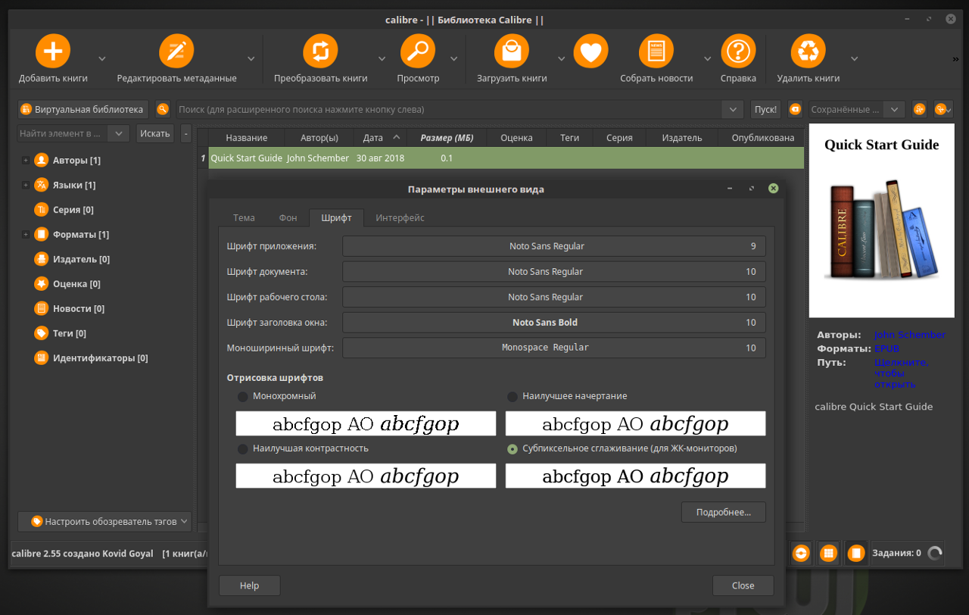Open the Сохранённые searches combo box
Image resolution: width=969 pixels, height=615 pixels.
click(x=856, y=109)
